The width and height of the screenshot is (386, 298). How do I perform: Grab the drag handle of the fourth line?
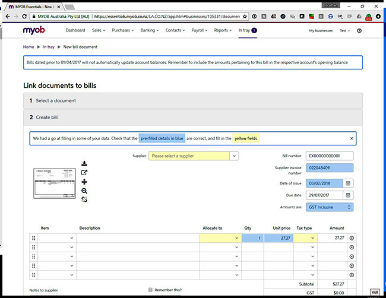pos(34,266)
